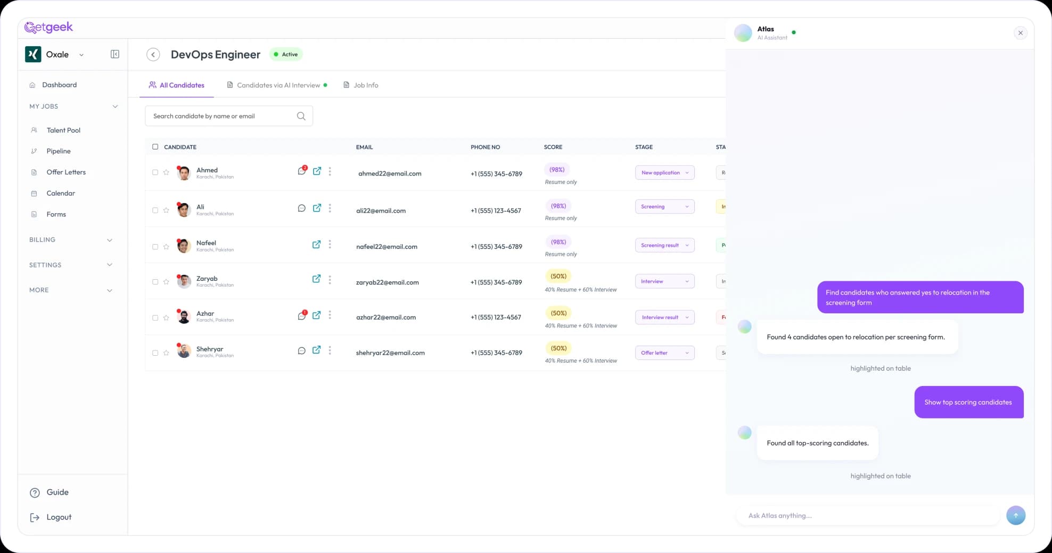This screenshot has width=1052, height=553.
Task: Tick the checkbox for Shehryar
Action: coord(155,353)
